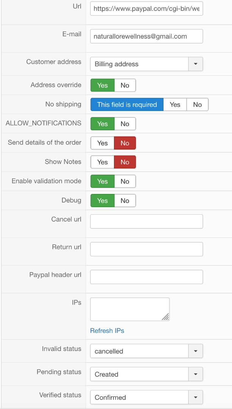Click the IPs textarea resize handle

click(166, 317)
